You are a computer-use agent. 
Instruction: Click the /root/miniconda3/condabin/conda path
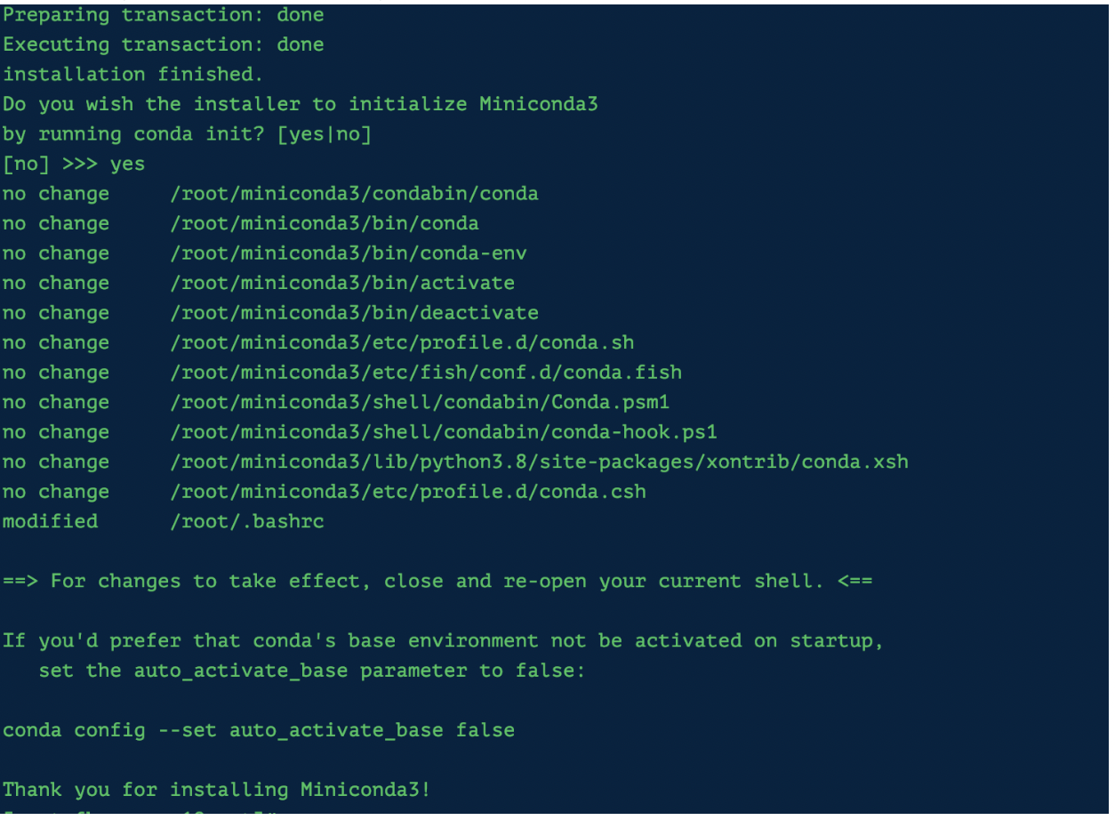point(354,194)
